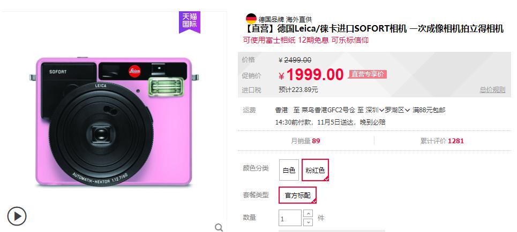This screenshot has width=517, height=232.
Task: Decrease quantity with down arrow
Action: pos(308,222)
